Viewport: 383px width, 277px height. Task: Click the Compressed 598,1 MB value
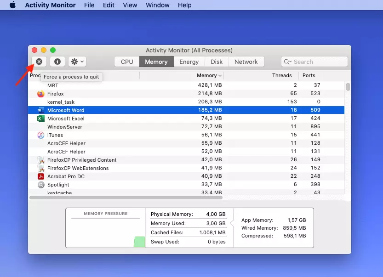295,236
